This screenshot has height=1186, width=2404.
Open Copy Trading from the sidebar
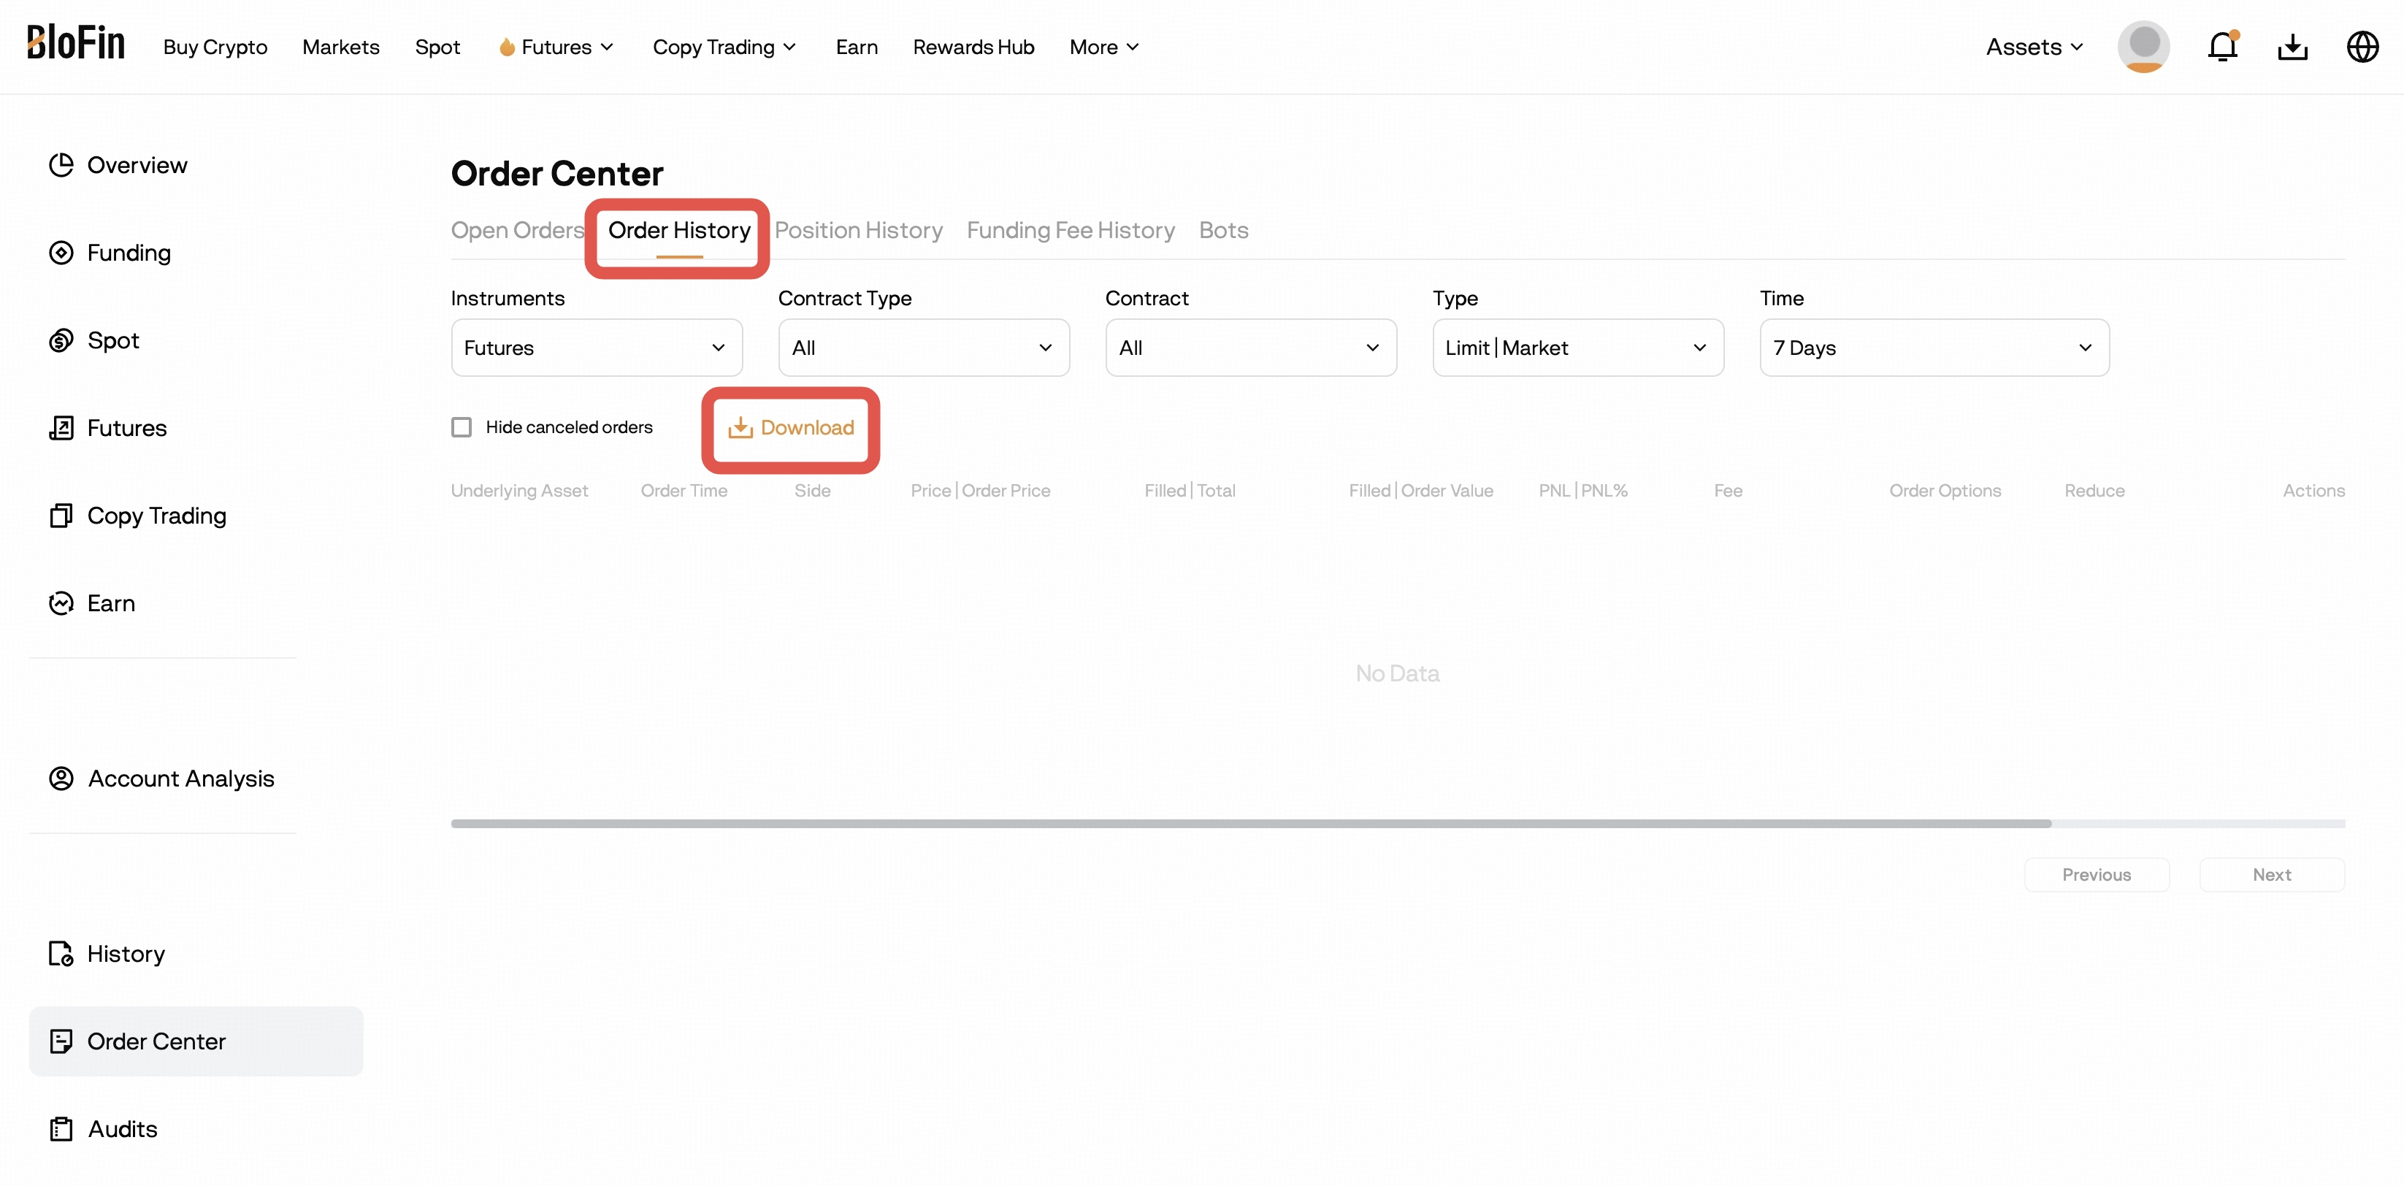click(157, 515)
